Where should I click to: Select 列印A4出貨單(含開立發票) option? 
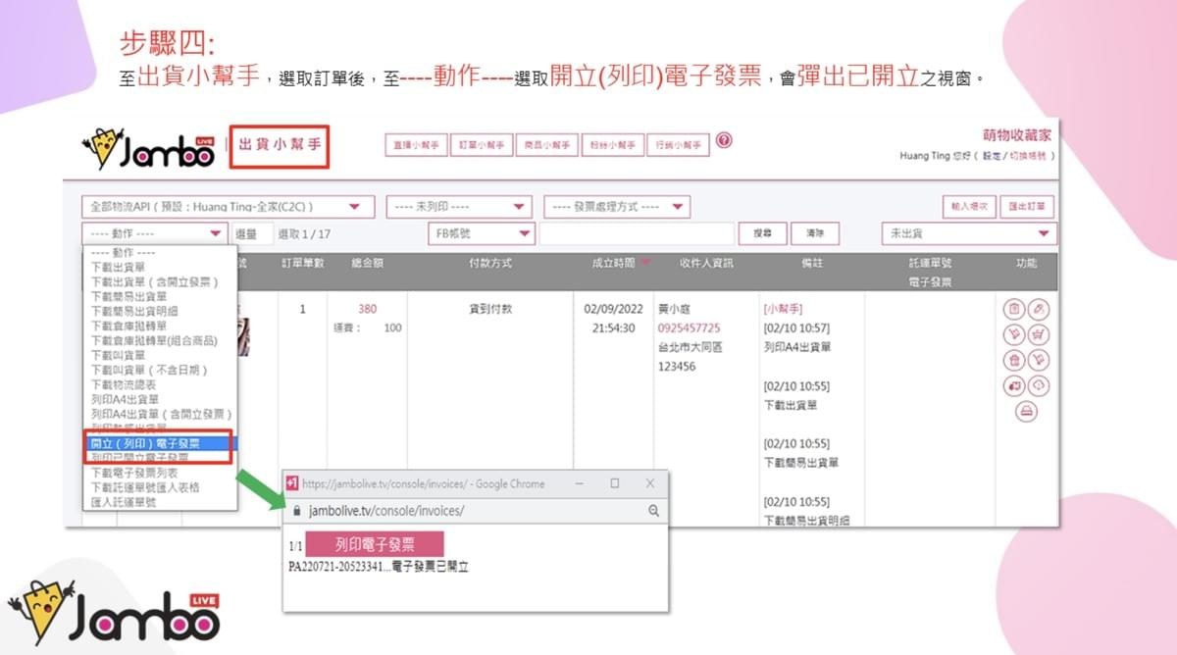click(x=160, y=414)
